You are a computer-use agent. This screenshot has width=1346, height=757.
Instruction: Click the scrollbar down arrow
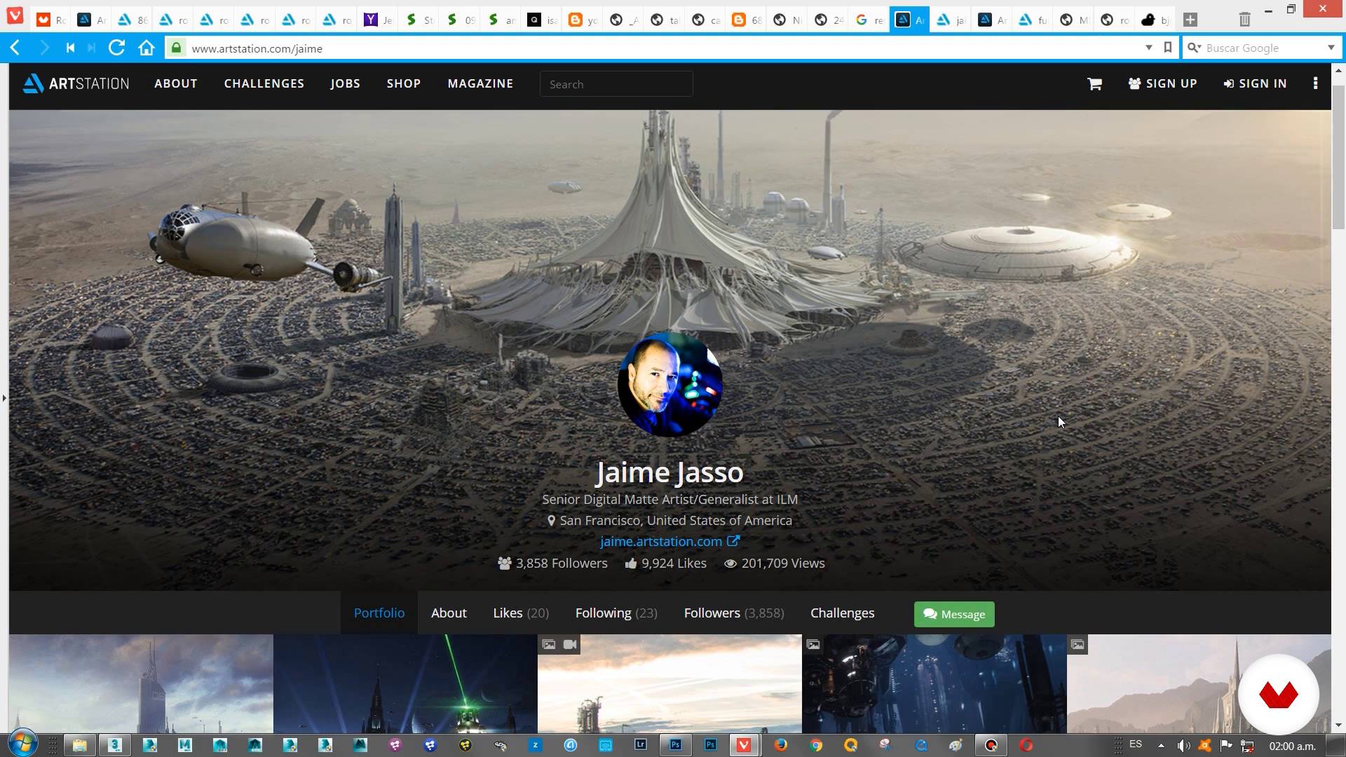tap(1338, 725)
